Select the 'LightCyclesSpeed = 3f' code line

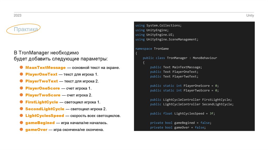[x=182, y=113]
